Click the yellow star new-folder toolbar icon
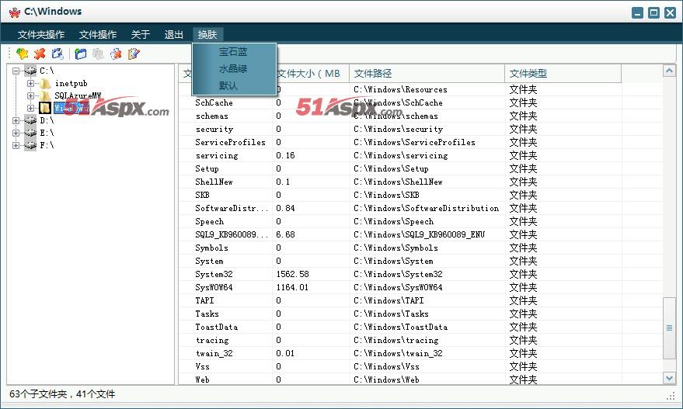The width and height of the screenshot is (683, 409). [23, 54]
